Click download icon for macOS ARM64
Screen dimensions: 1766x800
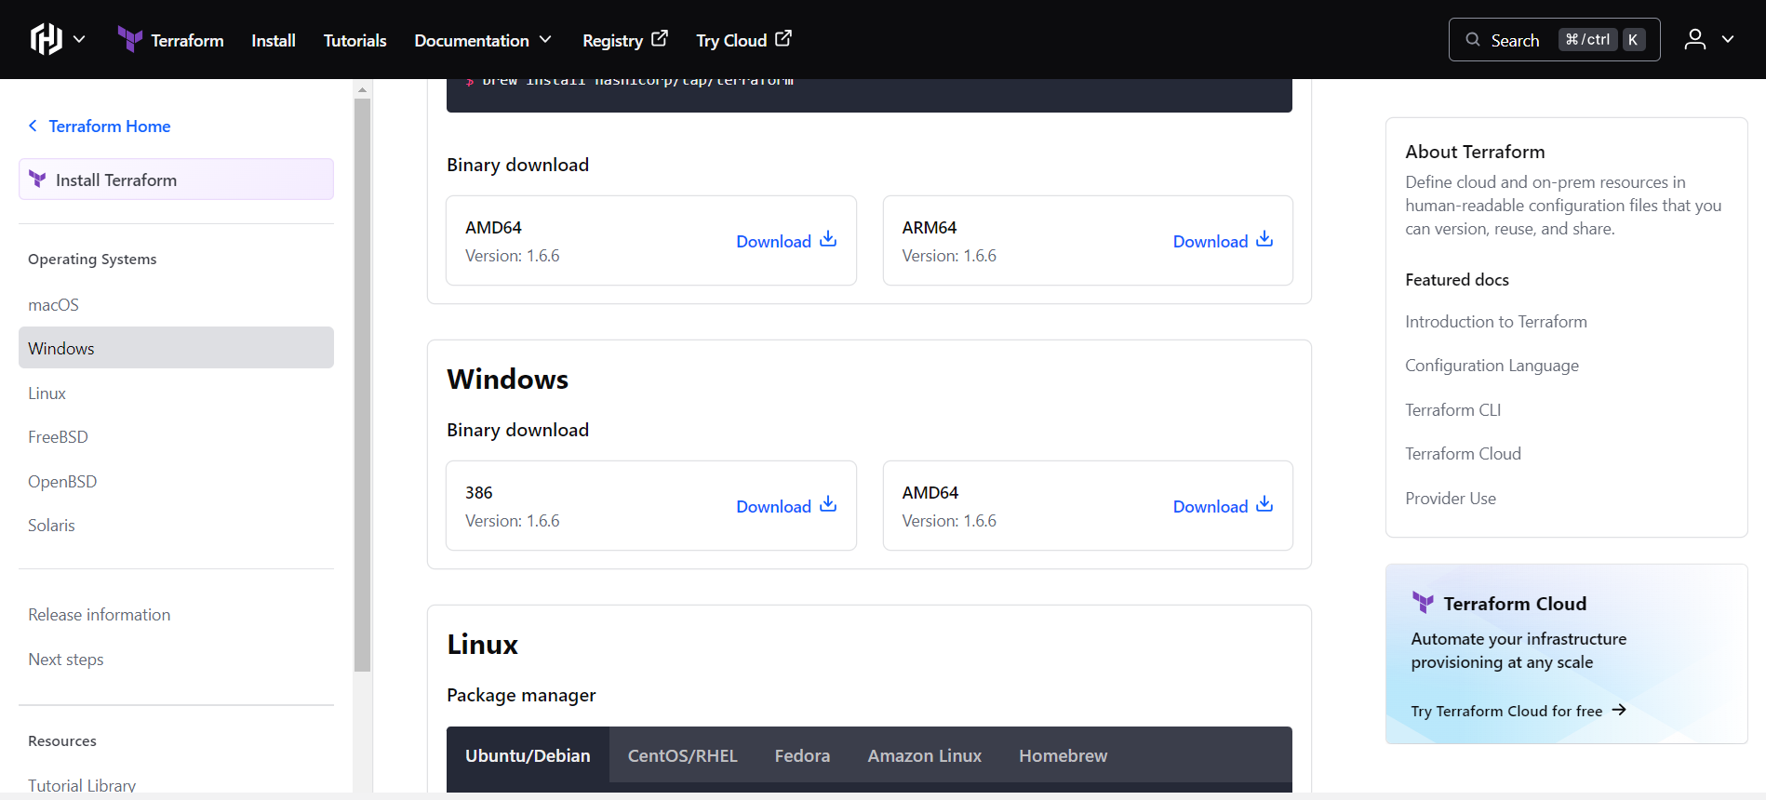pyautogui.click(x=1264, y=239)
